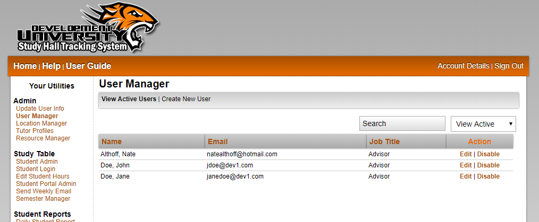This screenshot has height=222, width=539.
Task: Select User Manager in sidebar
Action: [37, 116]
